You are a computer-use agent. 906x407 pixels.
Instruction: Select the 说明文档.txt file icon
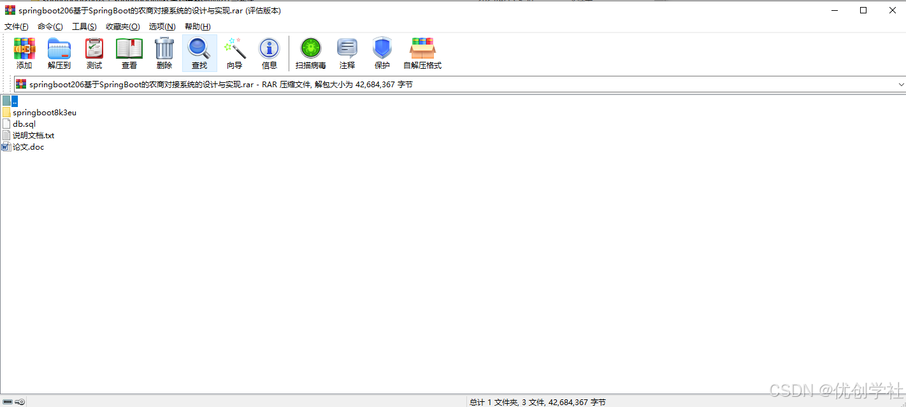6,136
